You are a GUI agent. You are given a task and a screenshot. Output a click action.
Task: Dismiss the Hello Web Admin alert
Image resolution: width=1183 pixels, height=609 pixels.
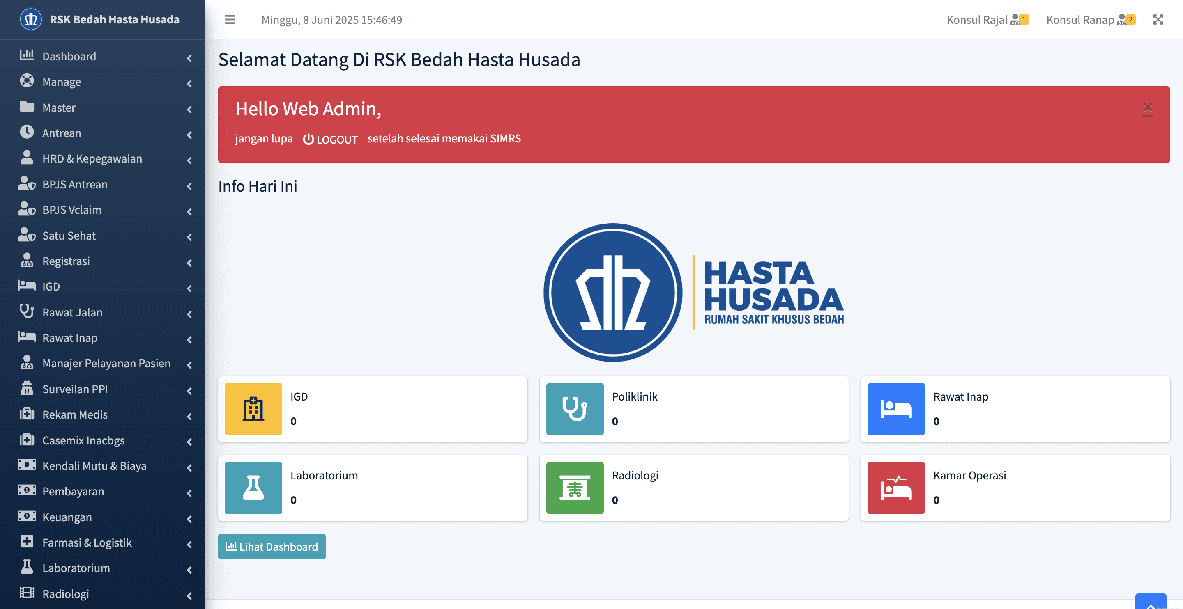[1147, 109]
